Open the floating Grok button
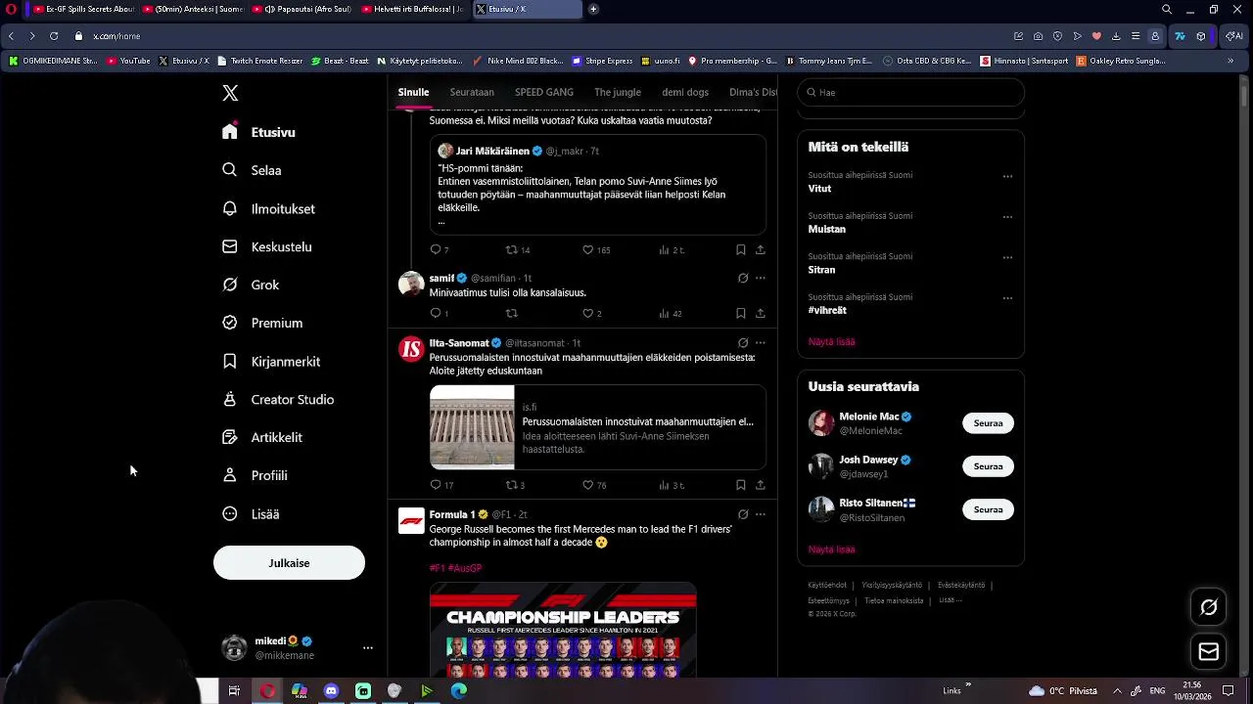This screenshot has height=704, width=1253. click(x=1209, y=607)
